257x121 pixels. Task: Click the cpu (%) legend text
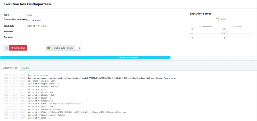(239, 26)
